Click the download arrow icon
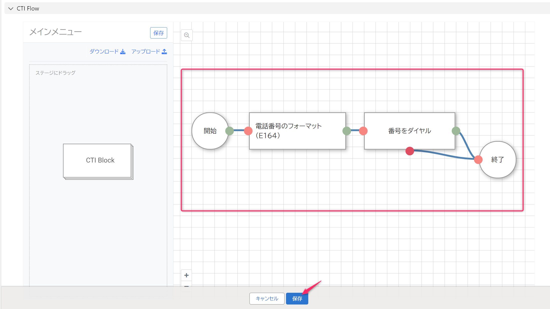550x309 pixels. coord(123,51)
